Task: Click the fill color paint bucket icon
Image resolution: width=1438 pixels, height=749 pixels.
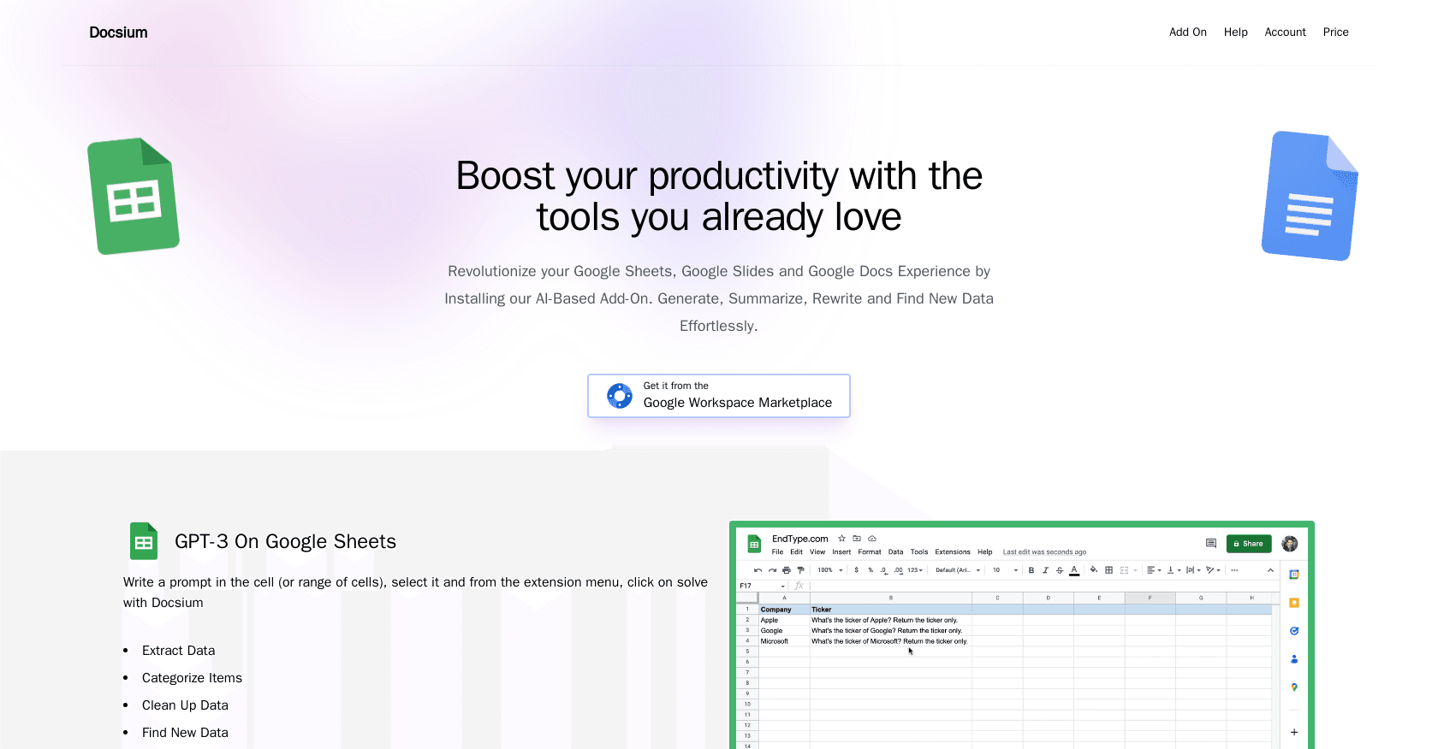Action: [x=1094, y=570]
